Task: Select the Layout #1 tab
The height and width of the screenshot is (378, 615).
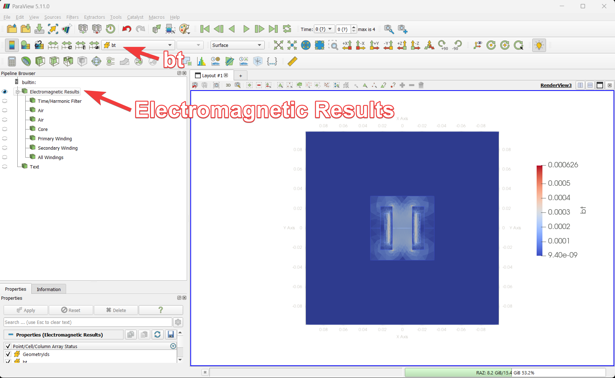Action: tap(212, 75)
